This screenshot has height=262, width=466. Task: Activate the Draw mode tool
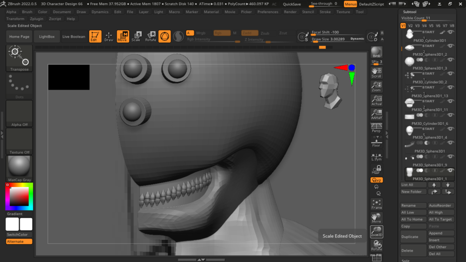[109, 36]
